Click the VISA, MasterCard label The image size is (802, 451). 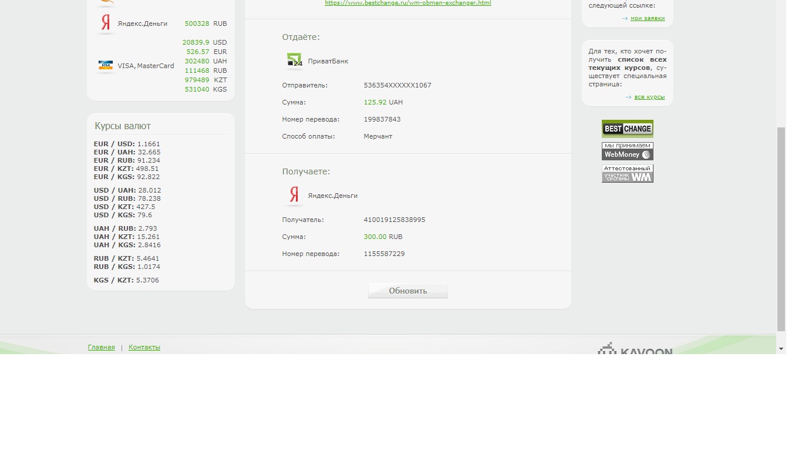click(146, 66)
